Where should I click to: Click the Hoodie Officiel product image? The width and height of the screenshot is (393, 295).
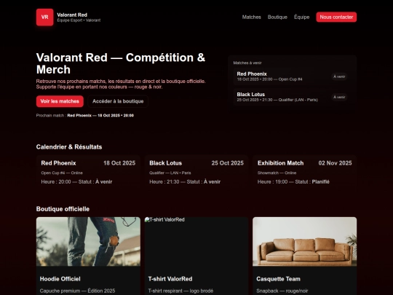pos(88,242)
